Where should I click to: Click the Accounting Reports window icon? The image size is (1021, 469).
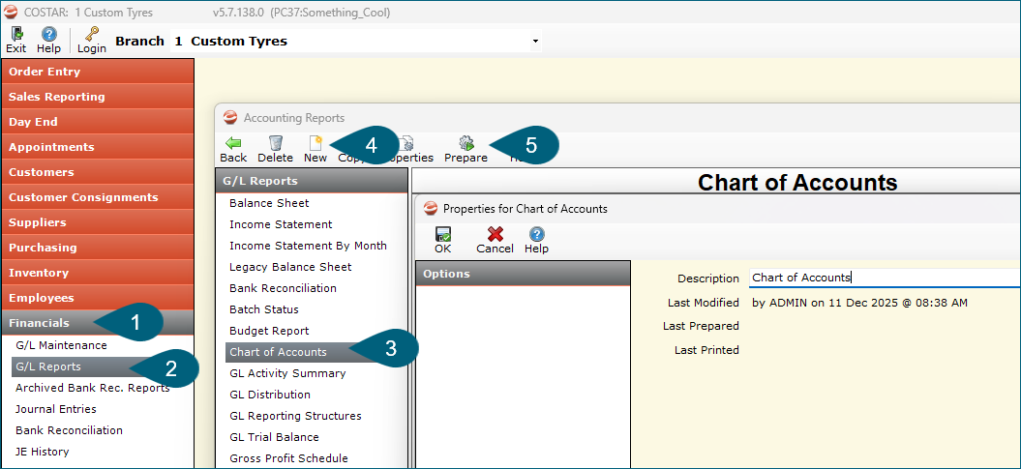point(230,118)
